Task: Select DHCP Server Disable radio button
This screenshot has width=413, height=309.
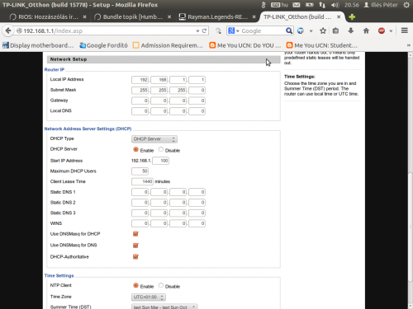Action: [x=161, y=149]
